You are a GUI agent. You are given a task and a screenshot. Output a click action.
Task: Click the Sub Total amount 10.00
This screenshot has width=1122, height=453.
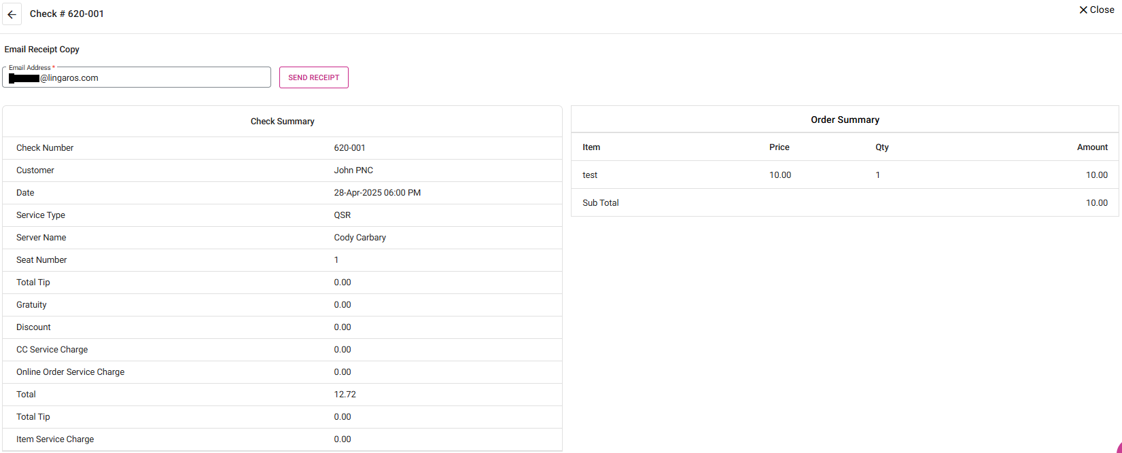(1096, 203)
